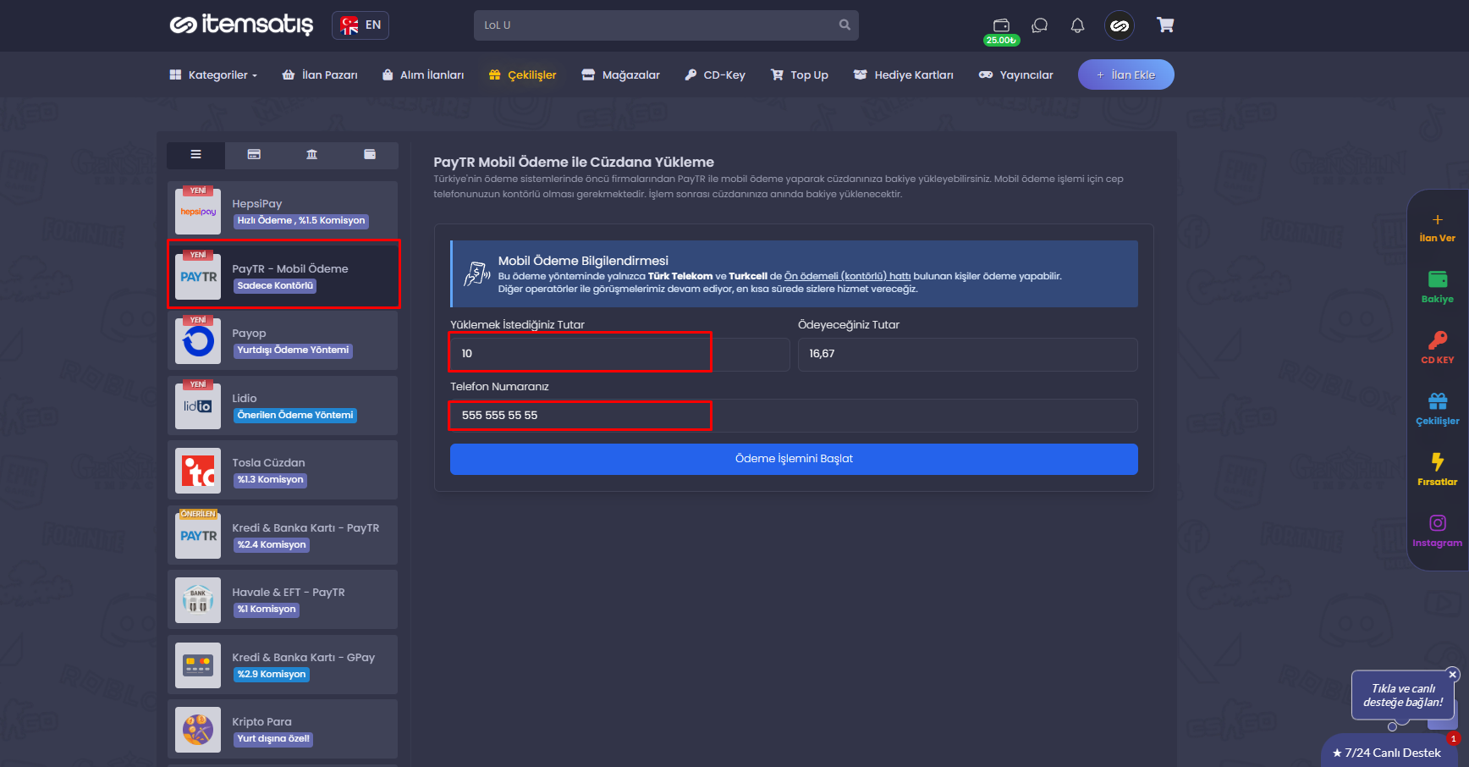This screenshot has width=1469, height=767.
Task: Click the Lidio logo thumbnail
Action: pos(198,406)
